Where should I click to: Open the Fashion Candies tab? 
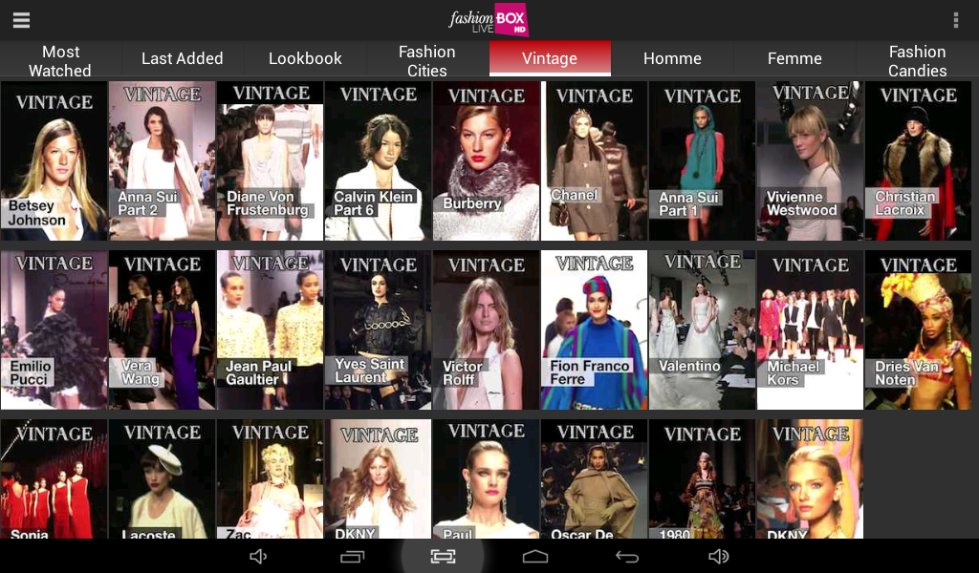pyautogui.click(x=917, y=60)
